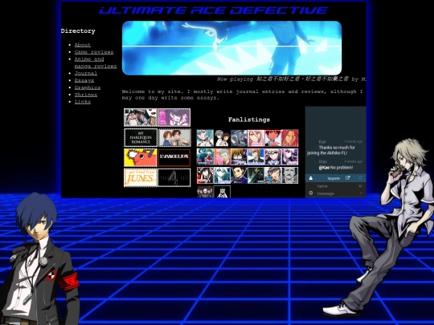Open the red-haired boy on blue fanlisting
This screenshot has height=325, width=434.
point(273,138)
